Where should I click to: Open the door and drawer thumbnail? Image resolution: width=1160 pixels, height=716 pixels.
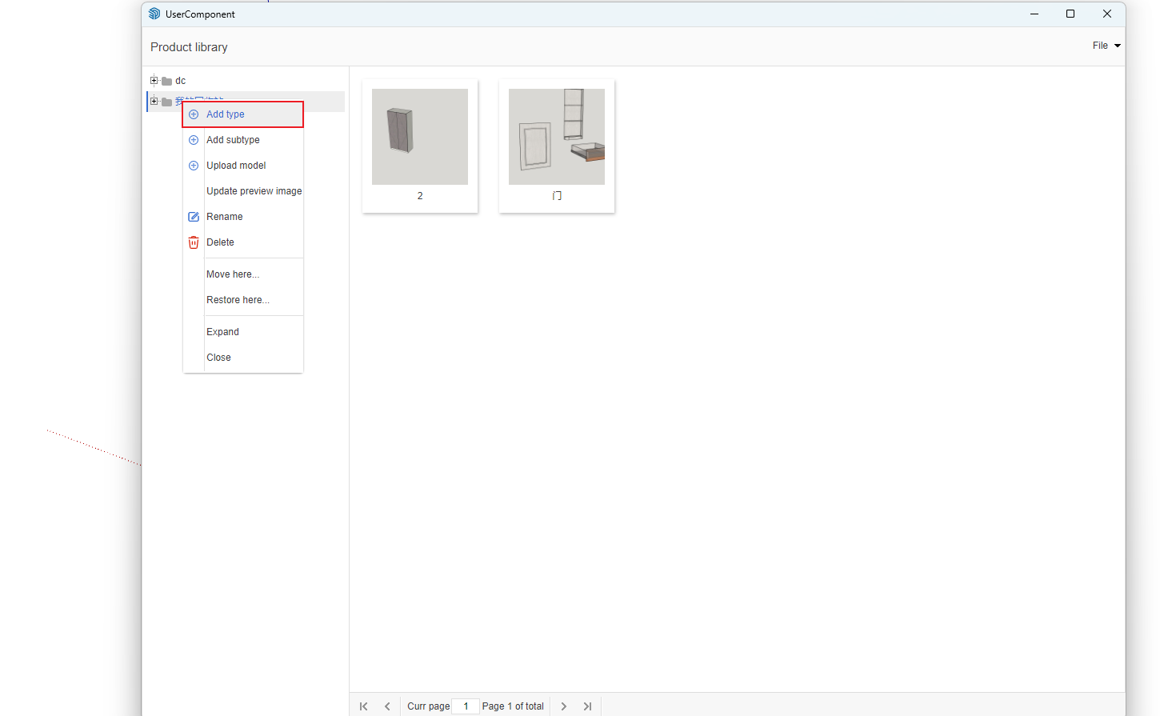click(557, 137)
